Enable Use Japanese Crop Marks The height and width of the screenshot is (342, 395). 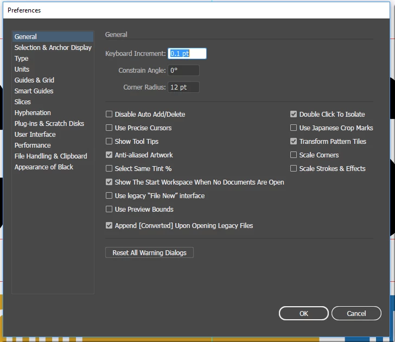point(294,128)
